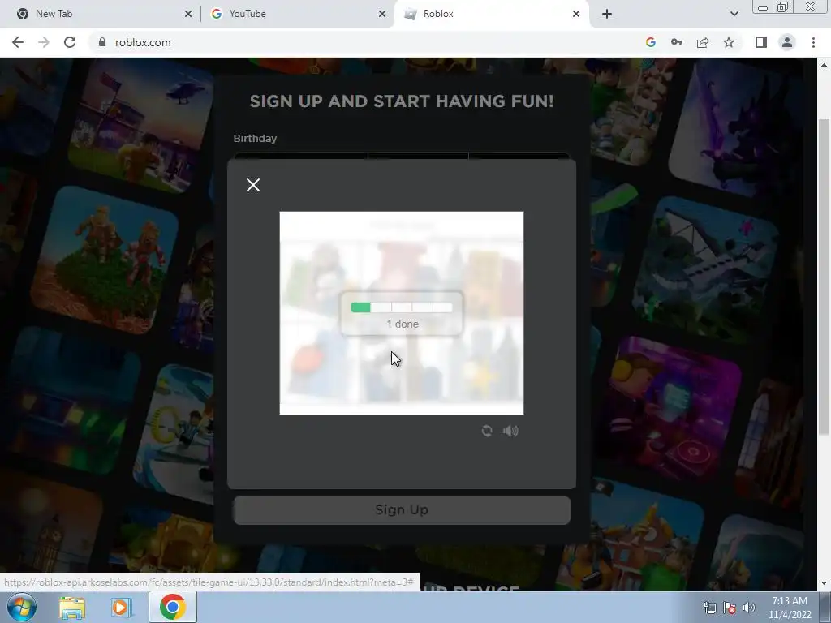Click the Birthday label text
This screenshot has height=623, width=831.
255,138
